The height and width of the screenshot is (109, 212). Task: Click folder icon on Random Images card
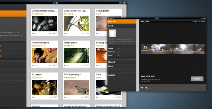[x=33, y=65]
